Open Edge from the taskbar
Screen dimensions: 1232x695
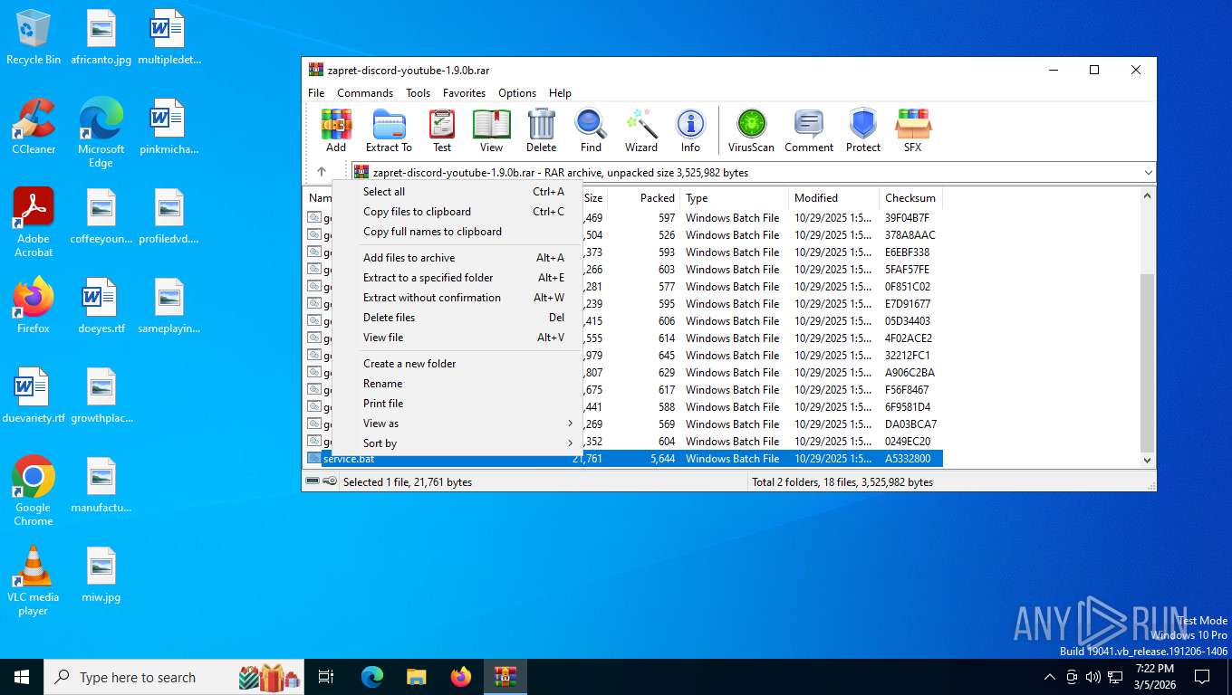[x=372, y=677]
